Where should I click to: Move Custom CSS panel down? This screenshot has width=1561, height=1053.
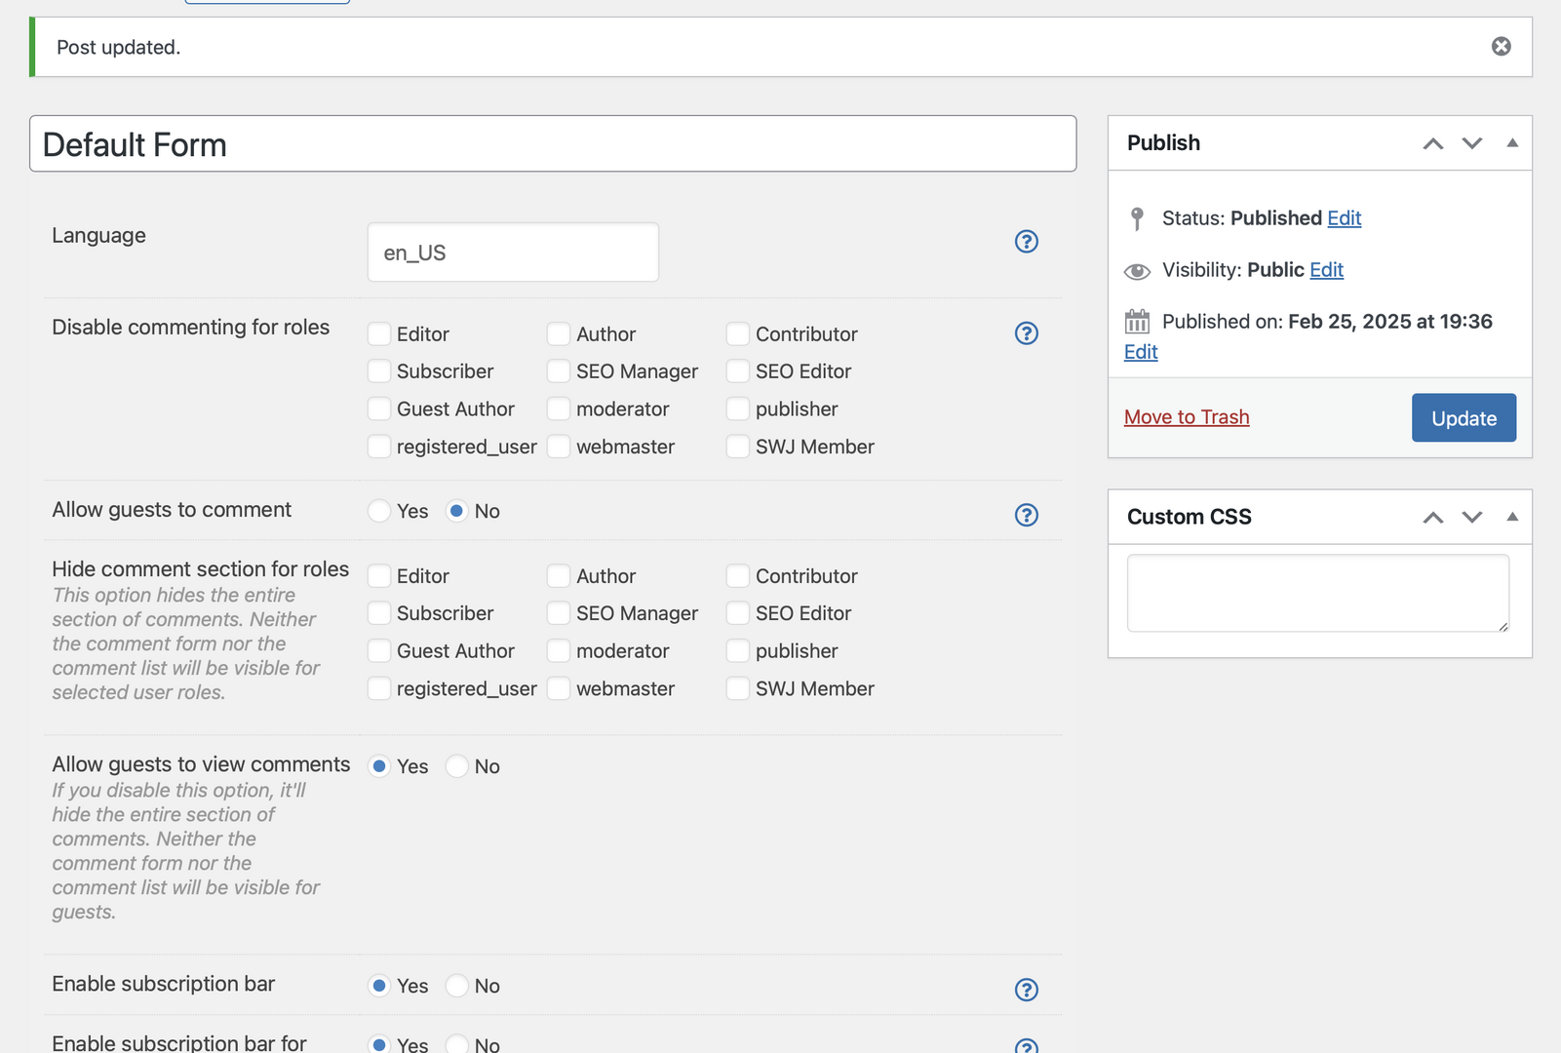point(1471,517)
